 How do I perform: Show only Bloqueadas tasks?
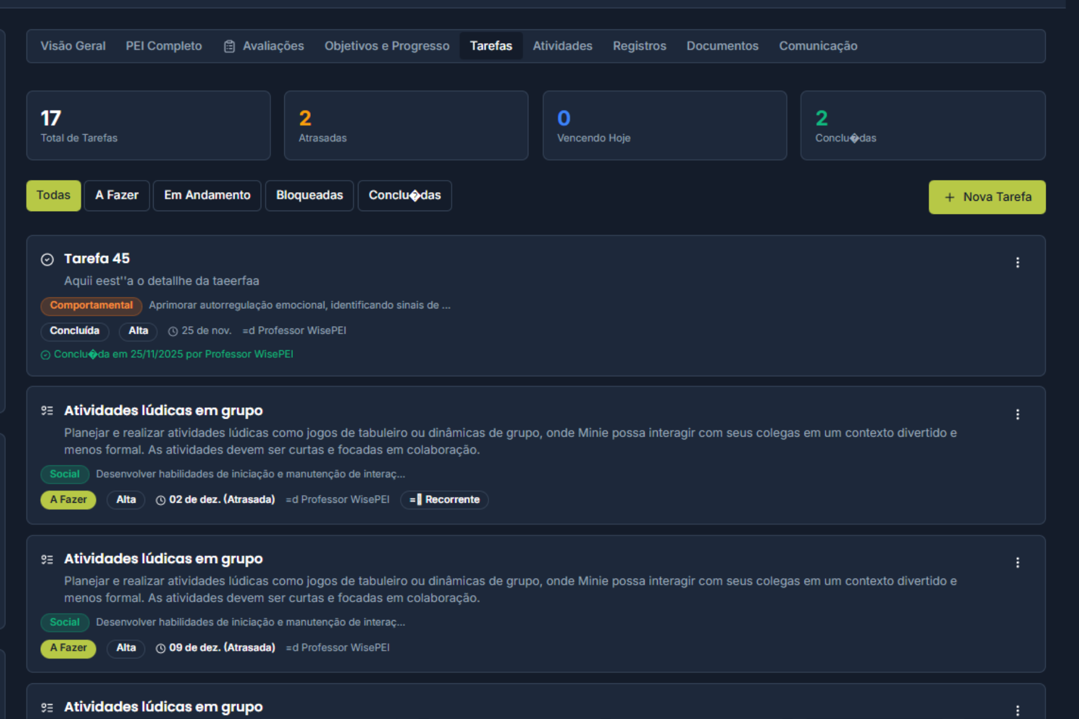309,196
